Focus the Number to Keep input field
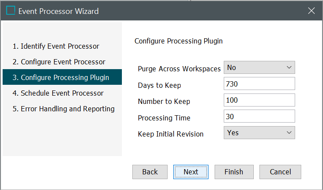The width and height of the screenshot is (323, 190). (x=259, y=100)
